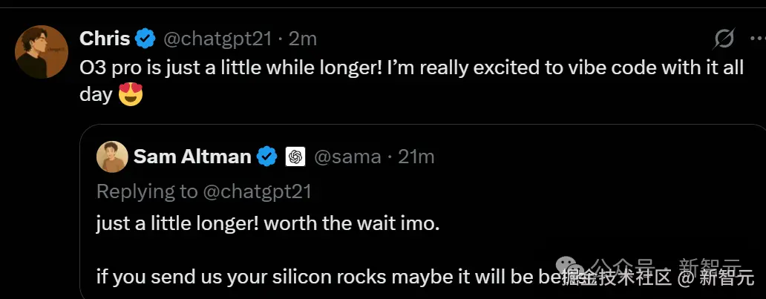Open the @sama handle link

(348, 157)
